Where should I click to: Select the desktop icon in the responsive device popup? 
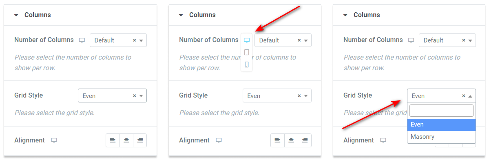[x=247, y=40]
